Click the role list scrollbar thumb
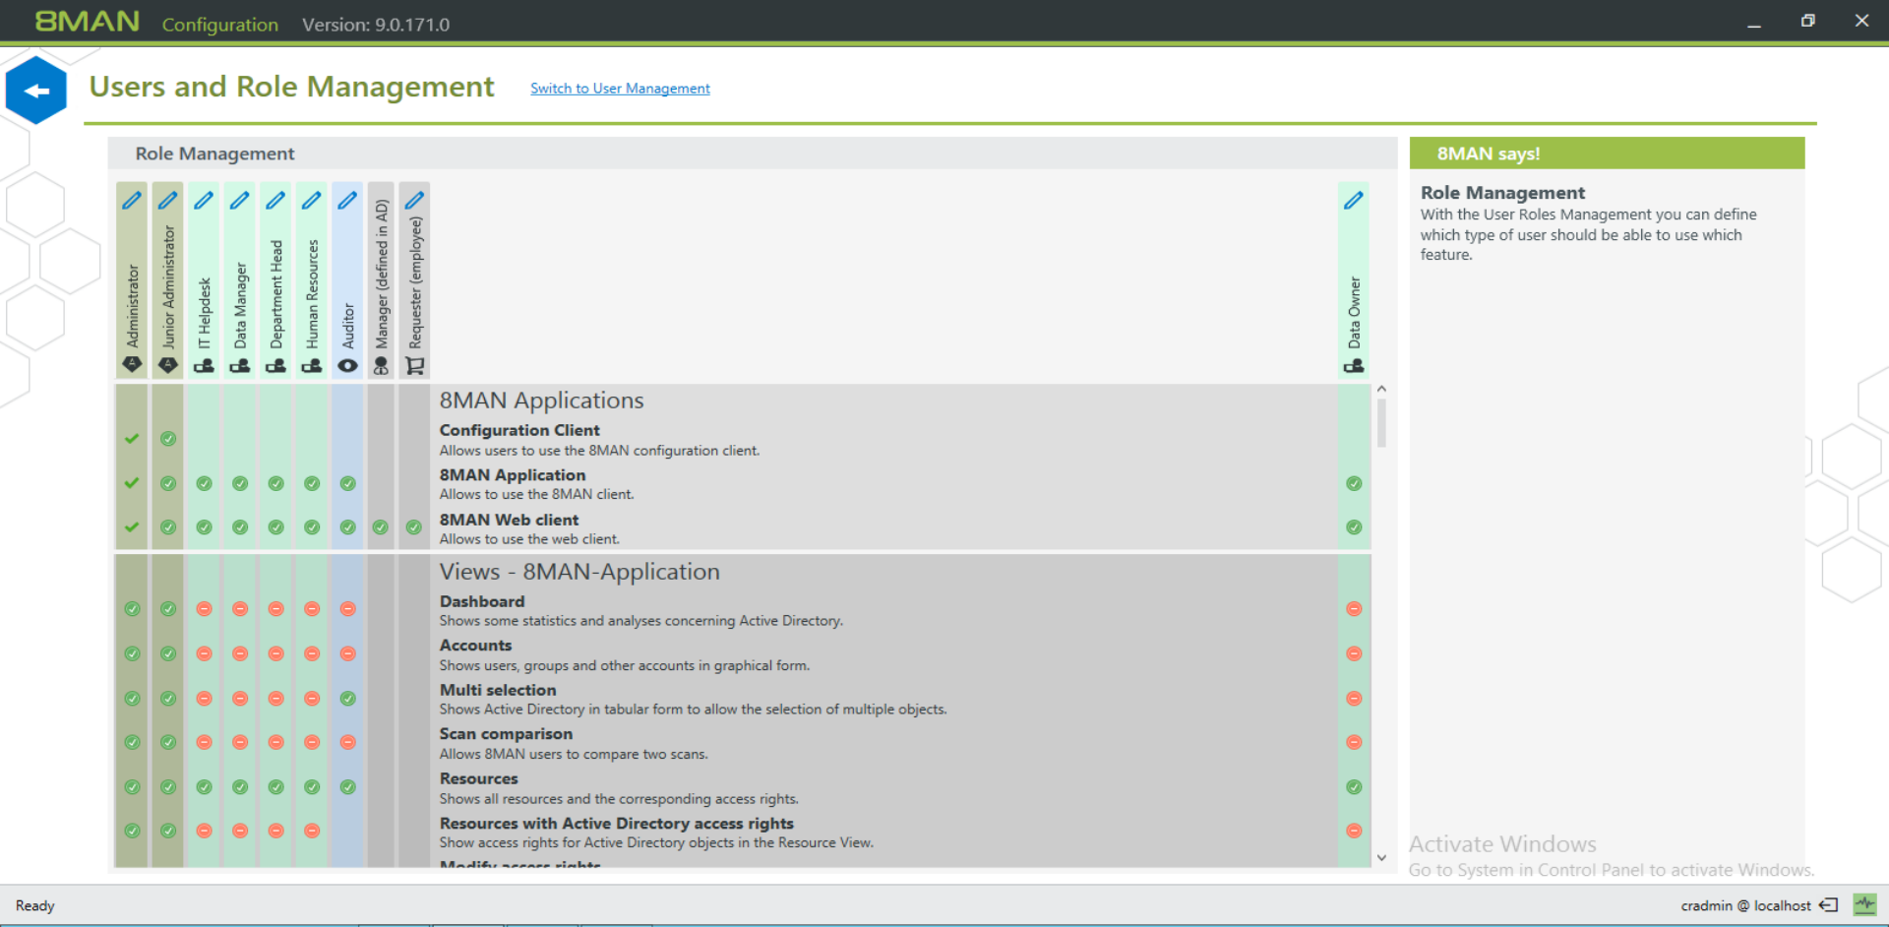 (1381, 423)
